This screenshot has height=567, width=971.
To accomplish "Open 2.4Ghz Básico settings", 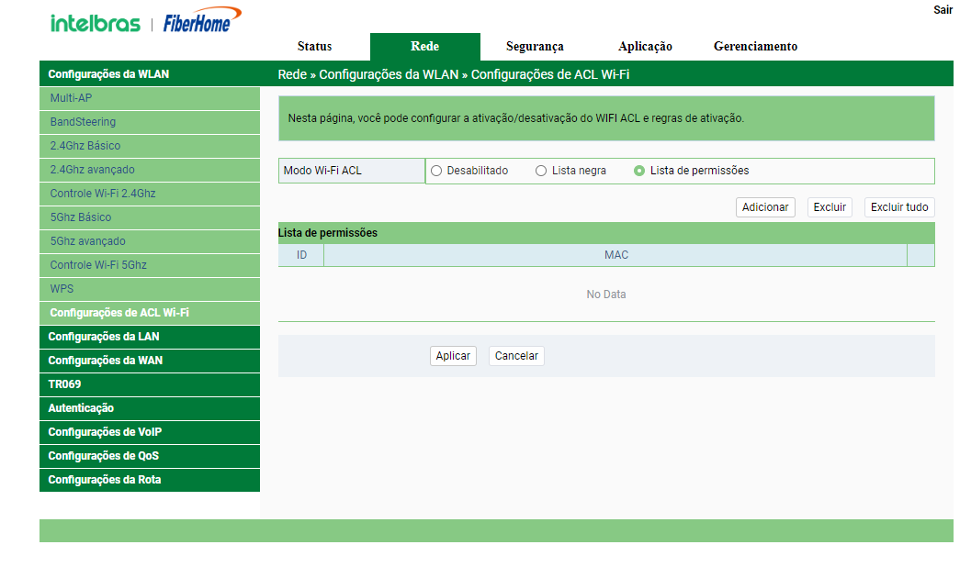I will pyautogui.click(x=150, y=146).
